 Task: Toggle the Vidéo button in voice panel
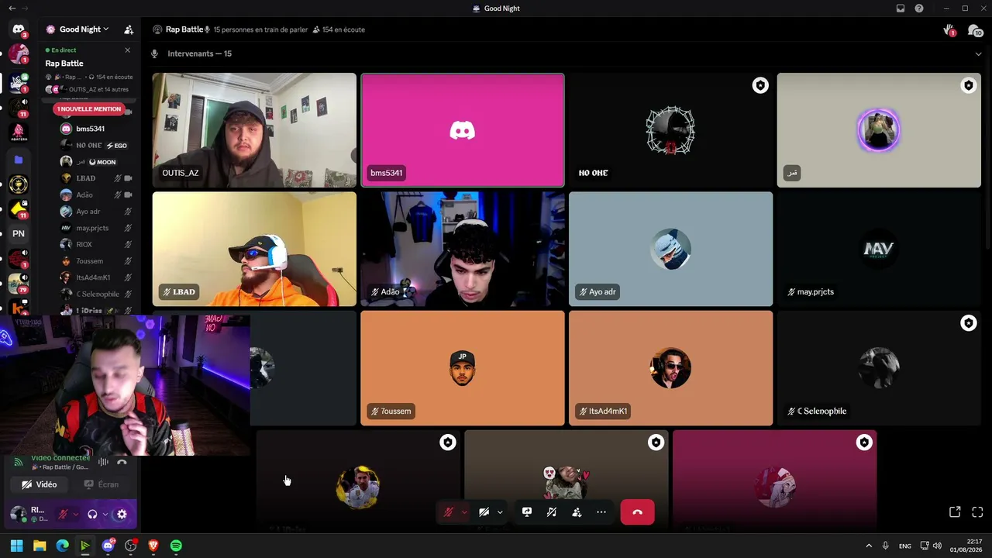point(40,484)
